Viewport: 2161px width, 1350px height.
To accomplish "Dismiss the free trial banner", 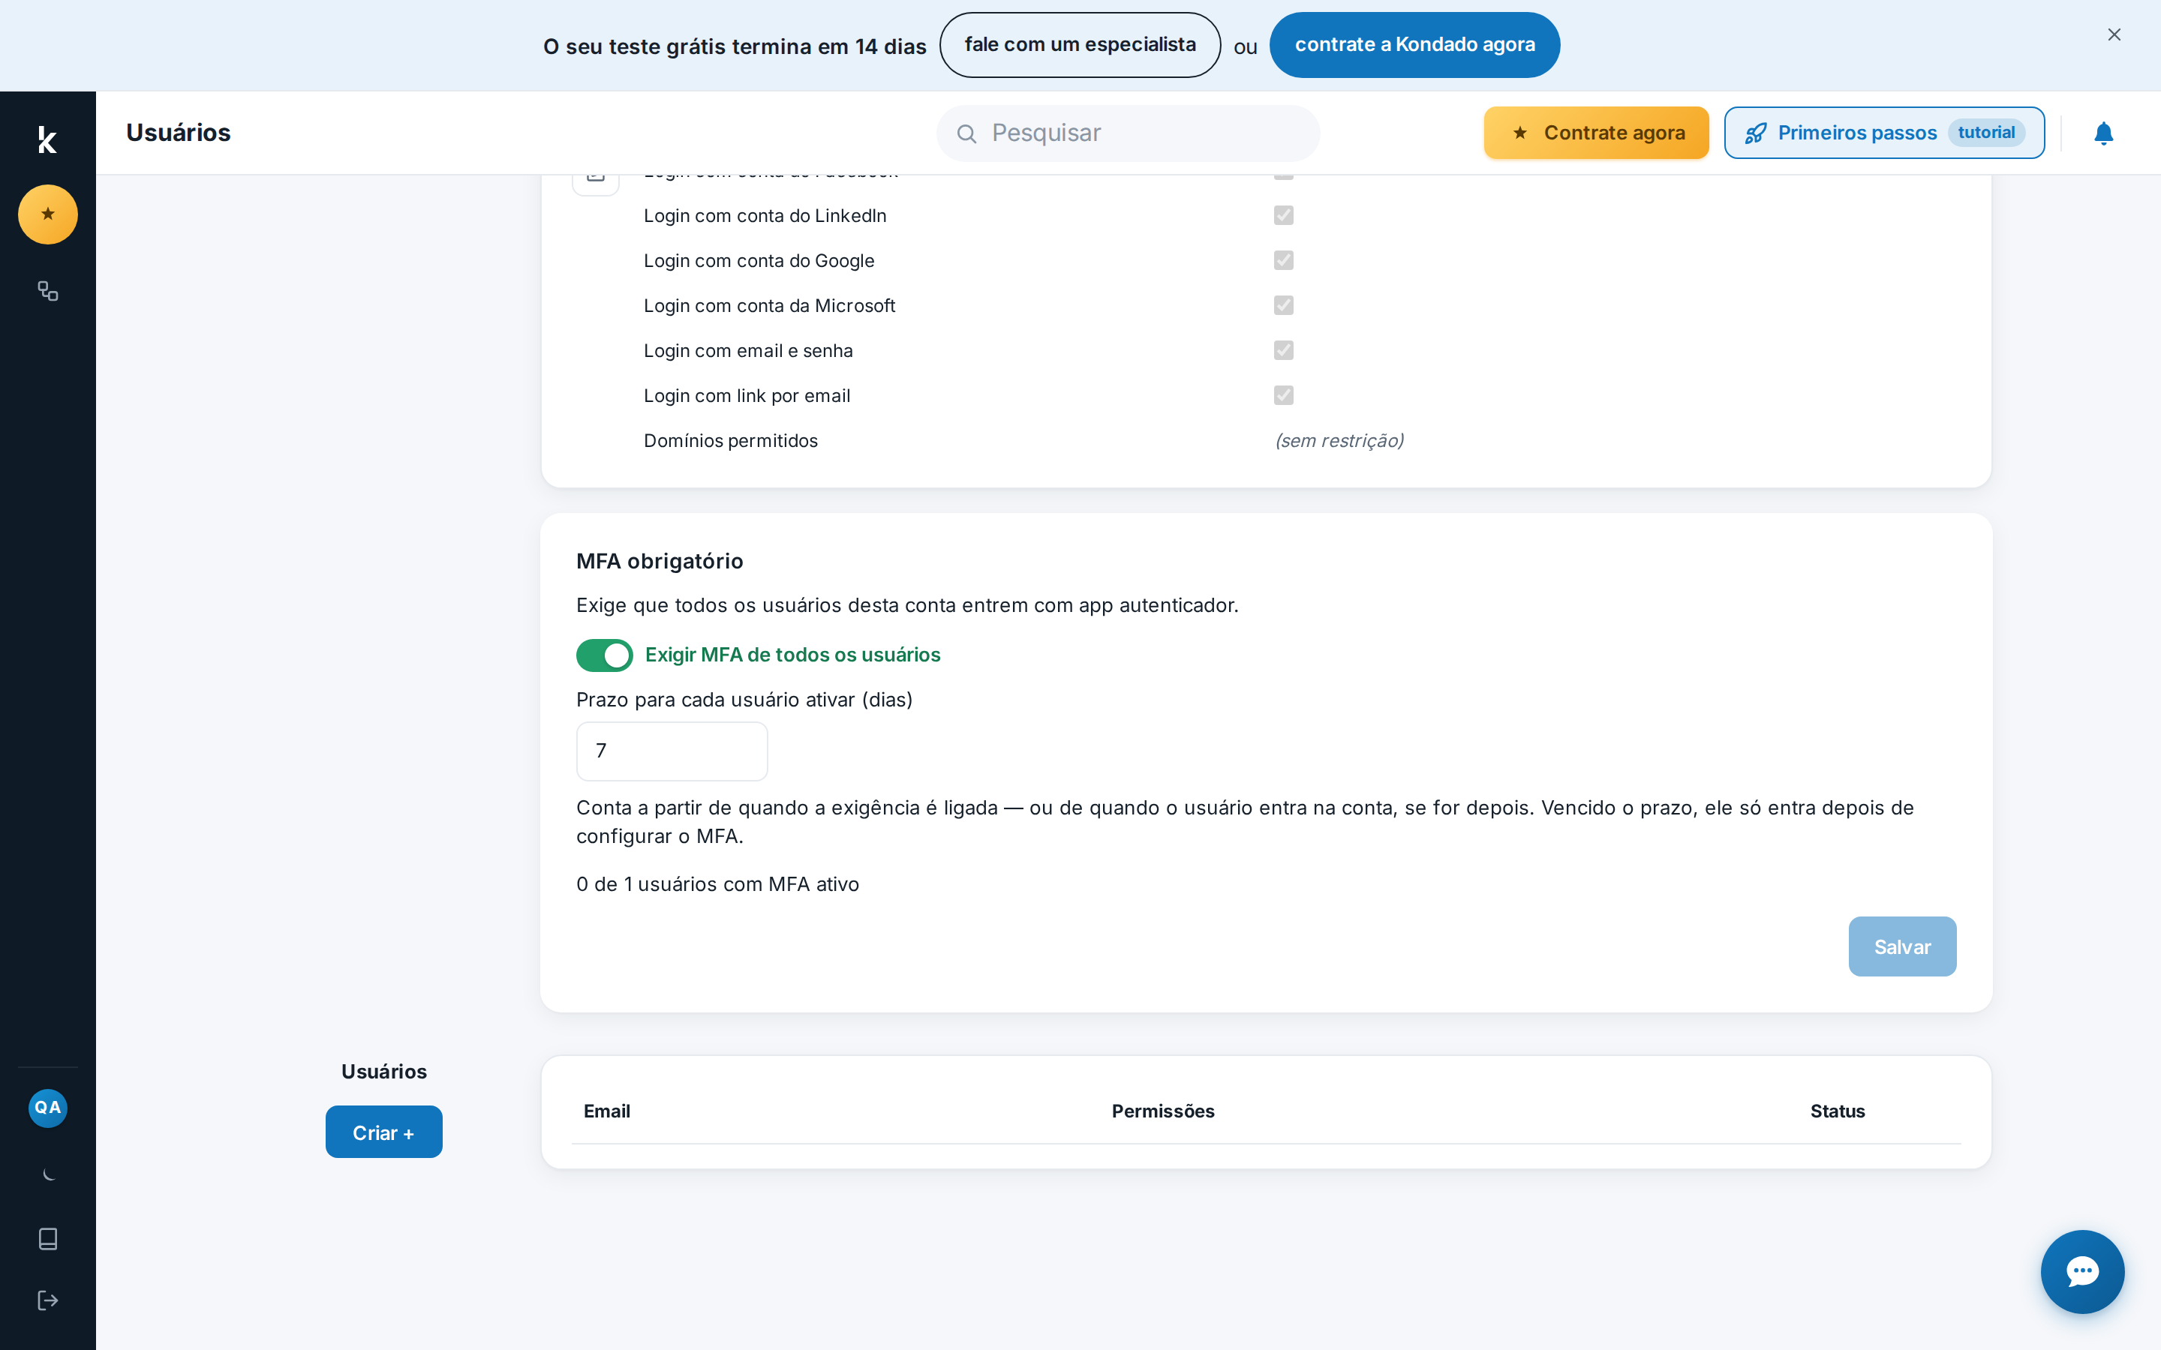I will pos(2114,34).
